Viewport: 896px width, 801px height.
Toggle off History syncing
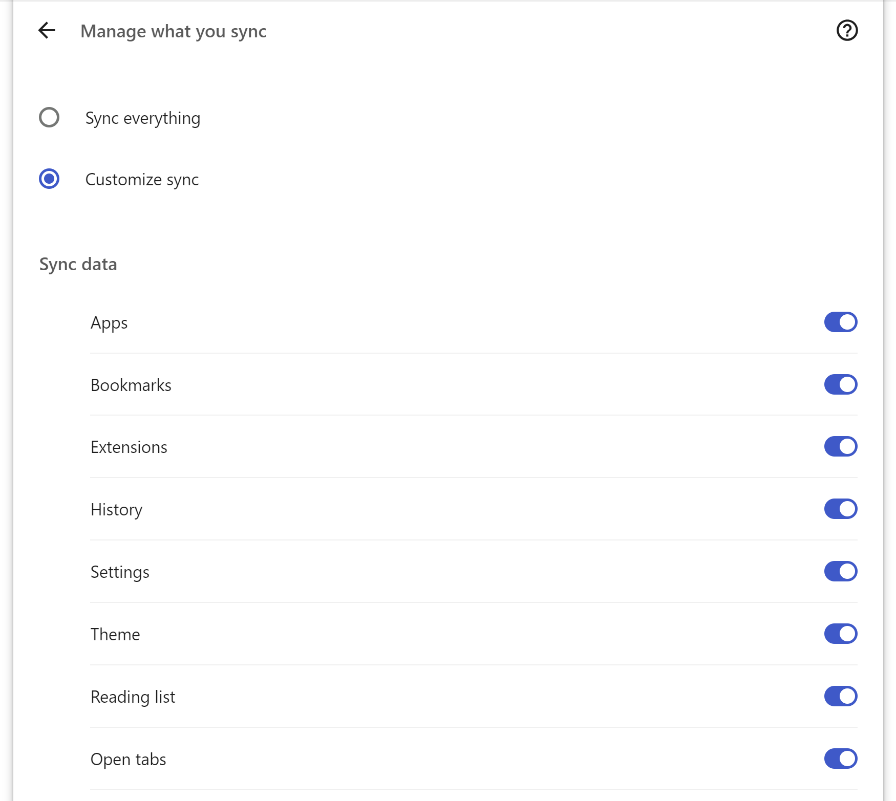point(840,509)
